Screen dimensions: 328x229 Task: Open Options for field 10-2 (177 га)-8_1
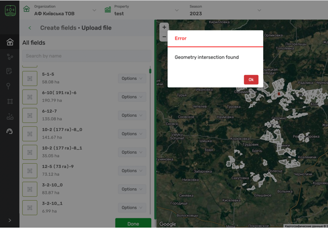click(132, 152)
